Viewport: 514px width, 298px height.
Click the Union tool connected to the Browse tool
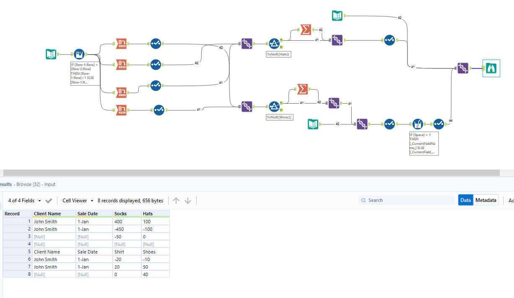point(463,68)
